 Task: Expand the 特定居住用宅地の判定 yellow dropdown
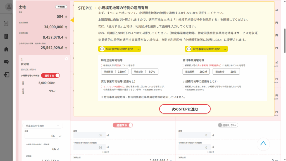pos(120,49)
